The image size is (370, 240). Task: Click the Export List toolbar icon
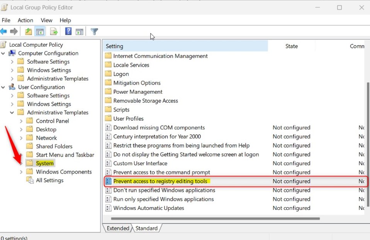[x=54, y=32]
